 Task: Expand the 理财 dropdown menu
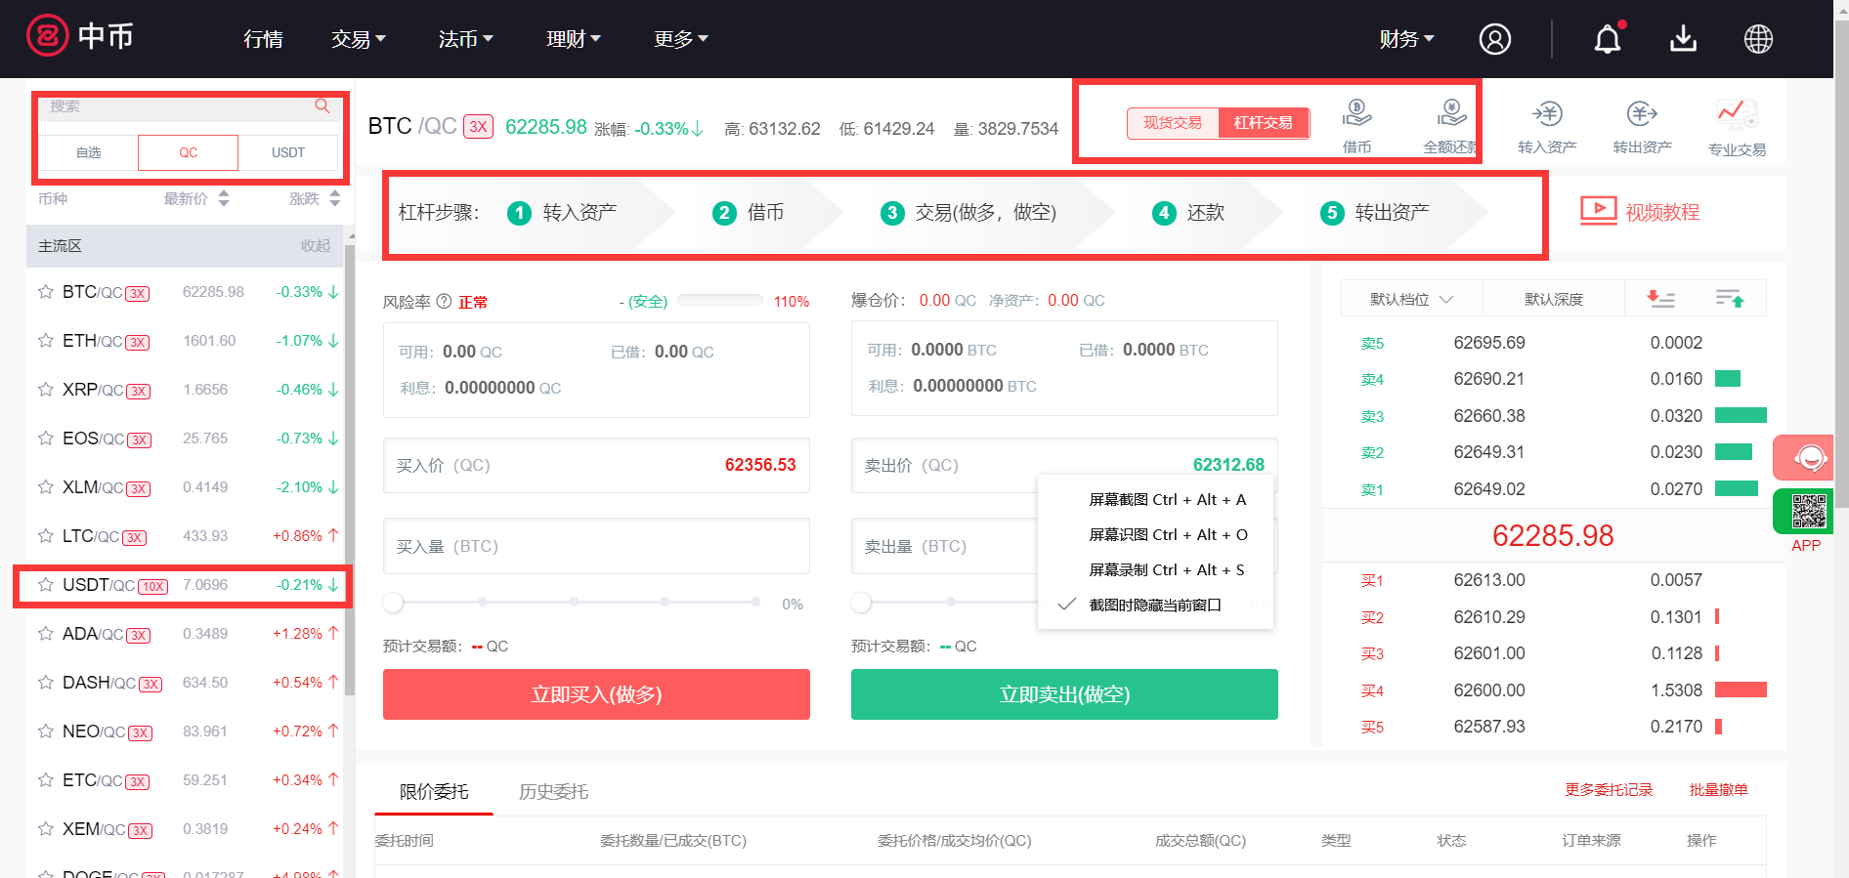[x=574, y=39]
